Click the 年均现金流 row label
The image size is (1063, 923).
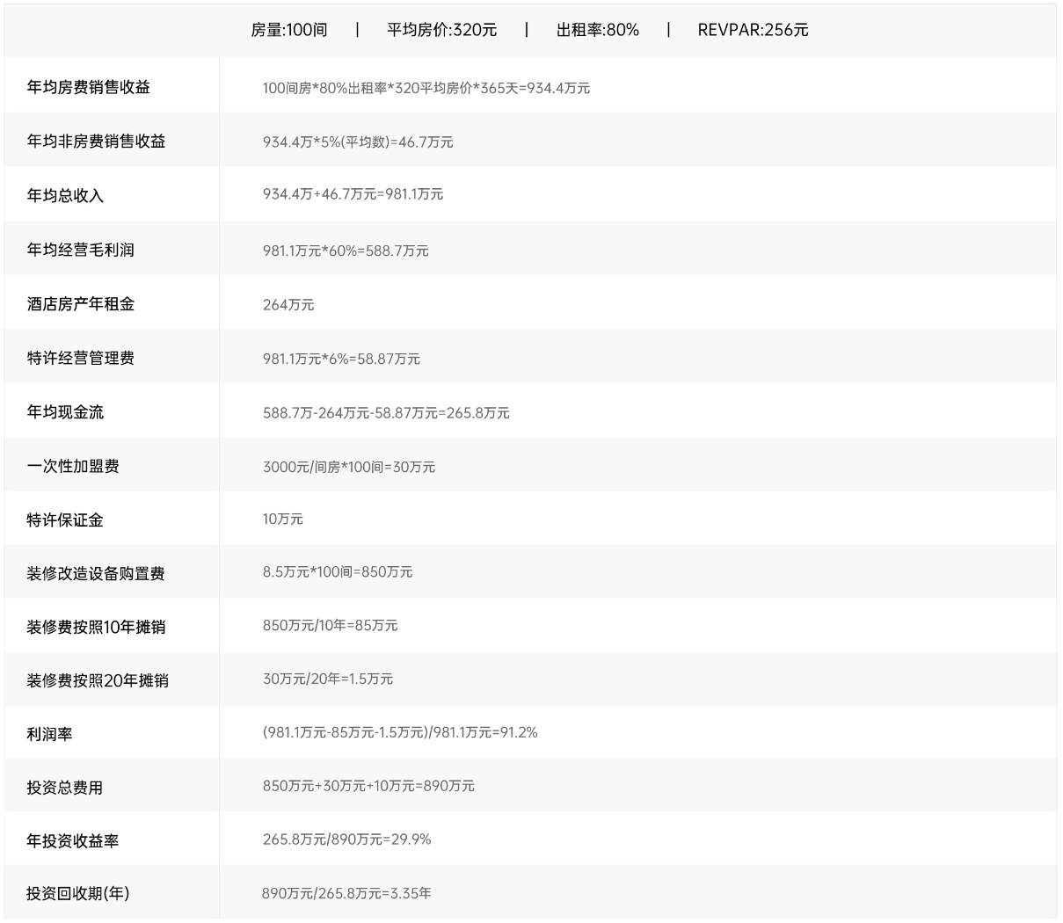65,412
